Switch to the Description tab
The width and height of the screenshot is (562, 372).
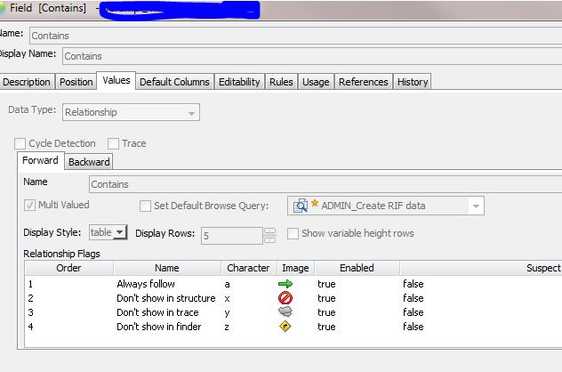[x=27, y=82]
